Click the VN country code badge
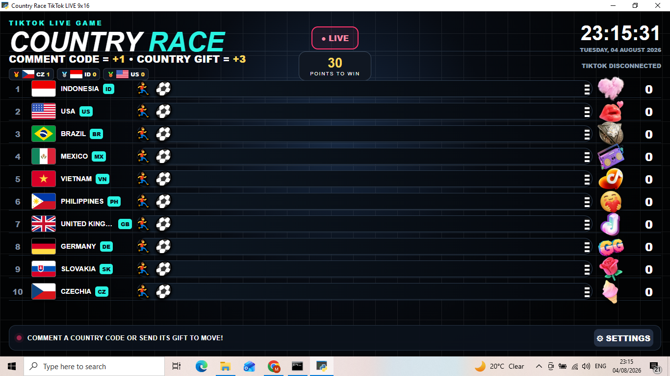The image size is (670, 376). click(103, 179)
